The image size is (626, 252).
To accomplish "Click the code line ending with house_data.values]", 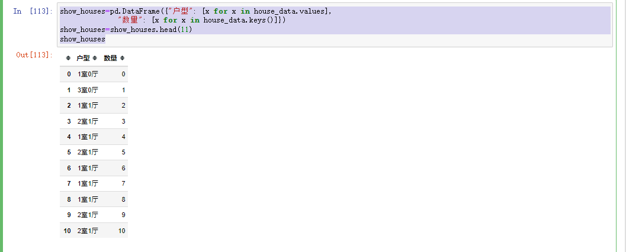I will coord(195,11).
